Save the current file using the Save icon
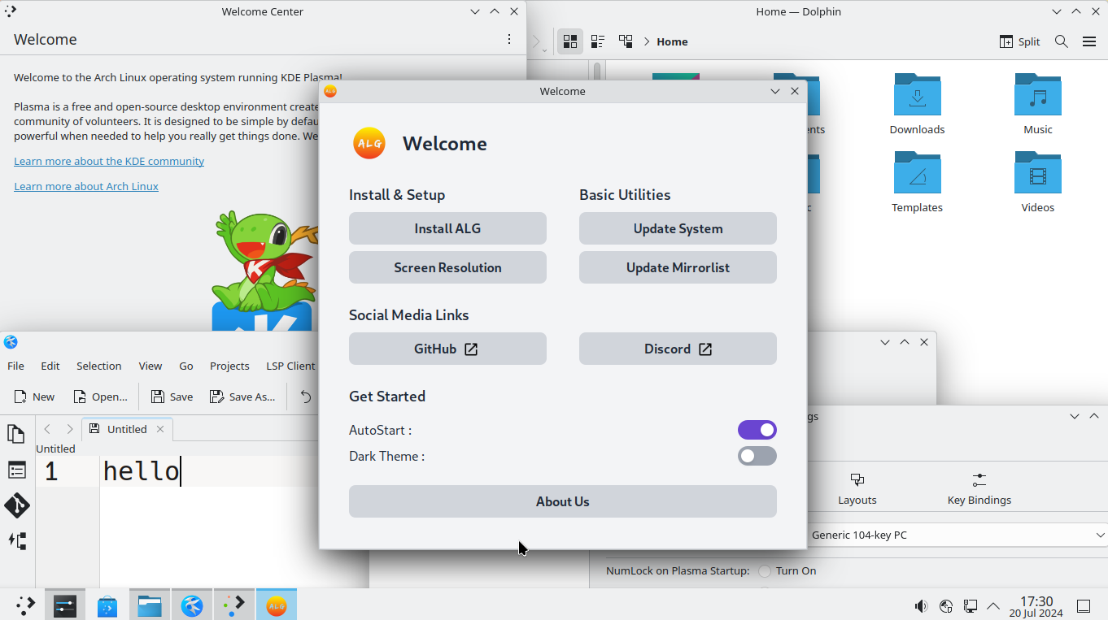The height and width of the screenshot is (620, 1108). (171, 397)
